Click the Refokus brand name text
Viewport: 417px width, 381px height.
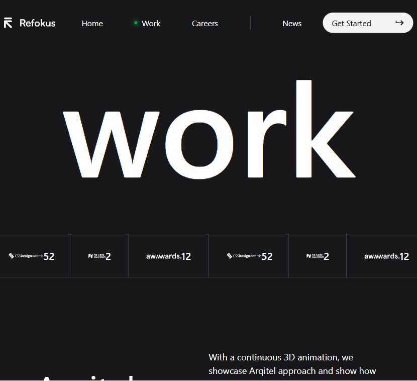click(x=38, y=23)
